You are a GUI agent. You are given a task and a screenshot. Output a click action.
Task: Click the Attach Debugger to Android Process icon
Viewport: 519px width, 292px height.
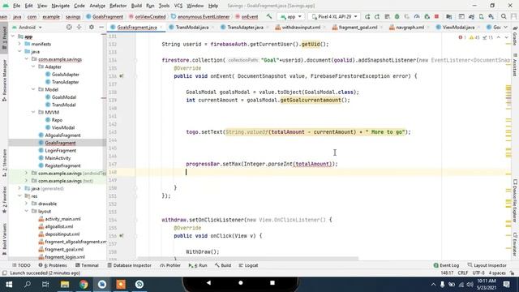tap(427, 16)
